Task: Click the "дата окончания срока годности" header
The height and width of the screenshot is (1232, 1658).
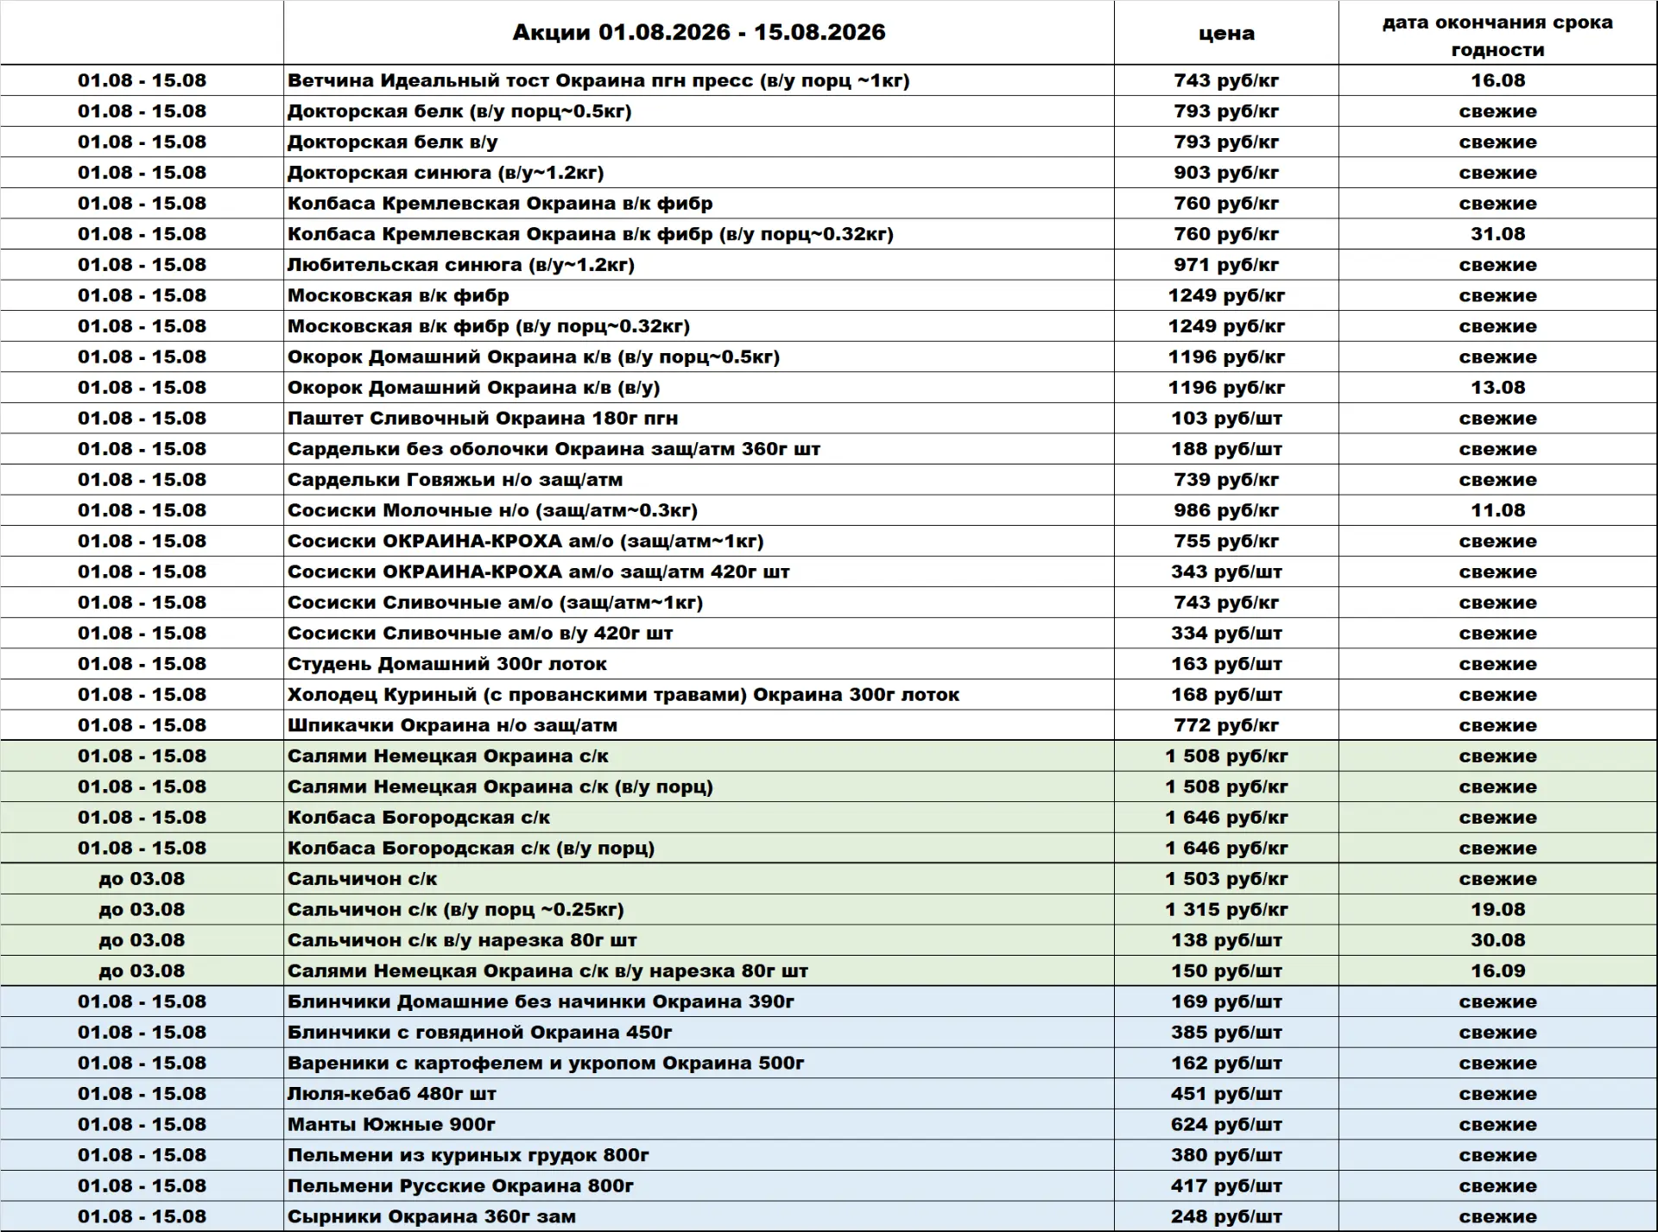Action: click(x=1497, y=35)
